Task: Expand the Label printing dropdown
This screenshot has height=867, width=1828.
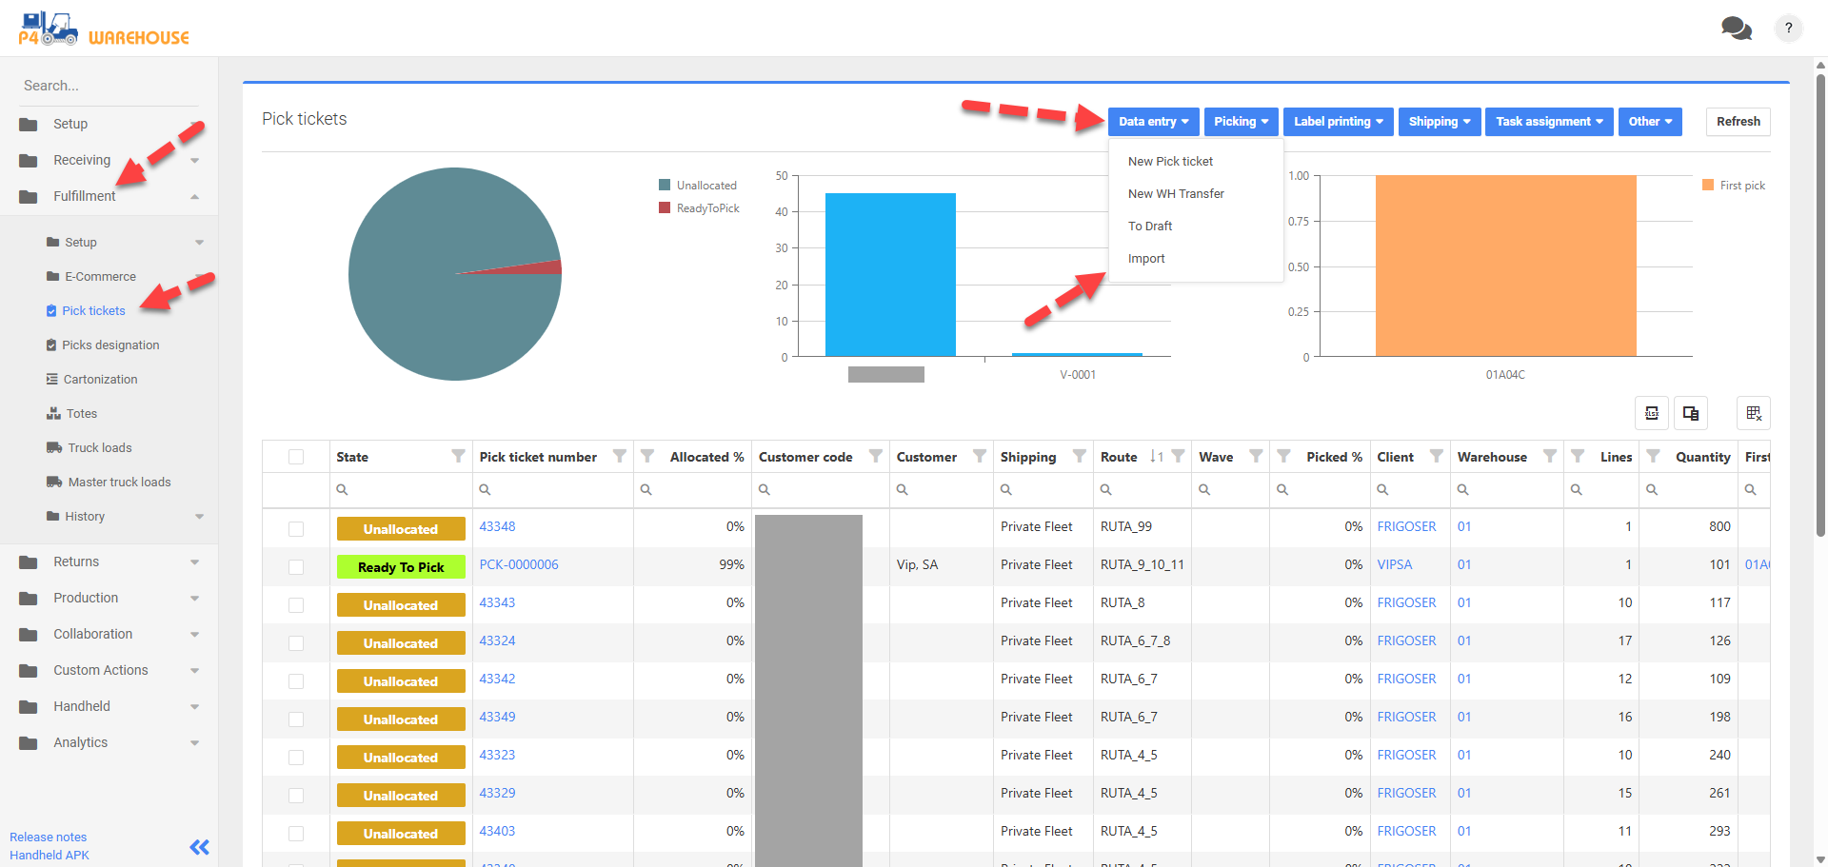Action: point(1338,122)
